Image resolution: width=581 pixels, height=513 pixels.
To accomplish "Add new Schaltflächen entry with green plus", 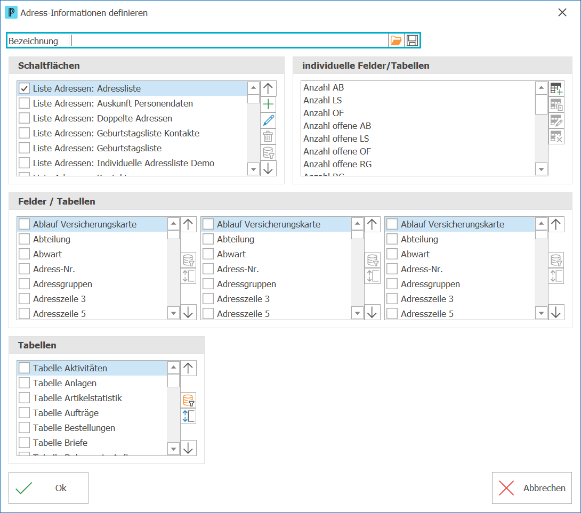I will click(x=268, y=104).
